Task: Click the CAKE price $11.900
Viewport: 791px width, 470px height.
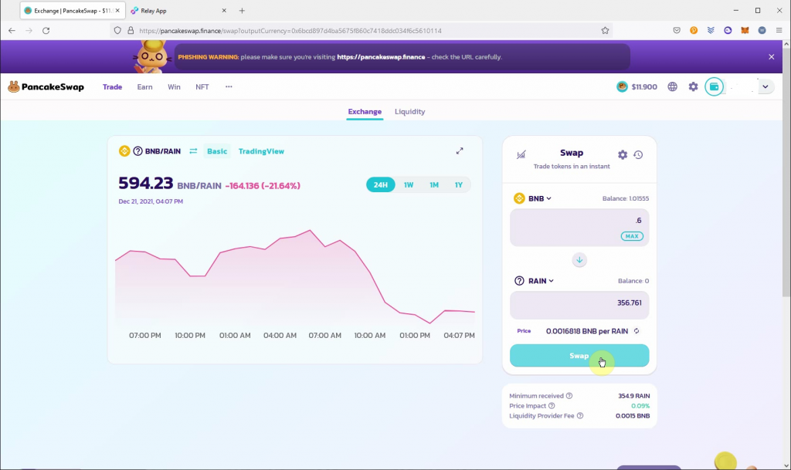Action: click(637, 86)
